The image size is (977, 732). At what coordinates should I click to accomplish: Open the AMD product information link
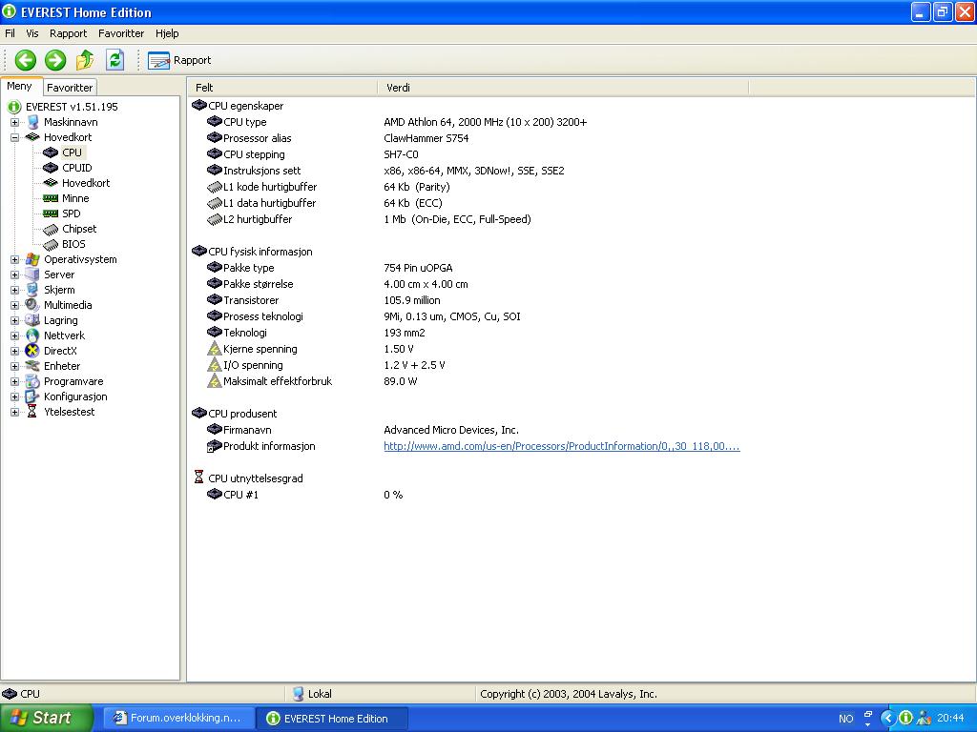561,446
